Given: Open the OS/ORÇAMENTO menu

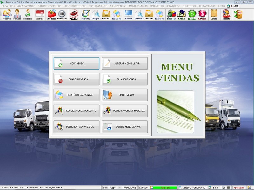Looking at the screenshot, I should 98,6.
